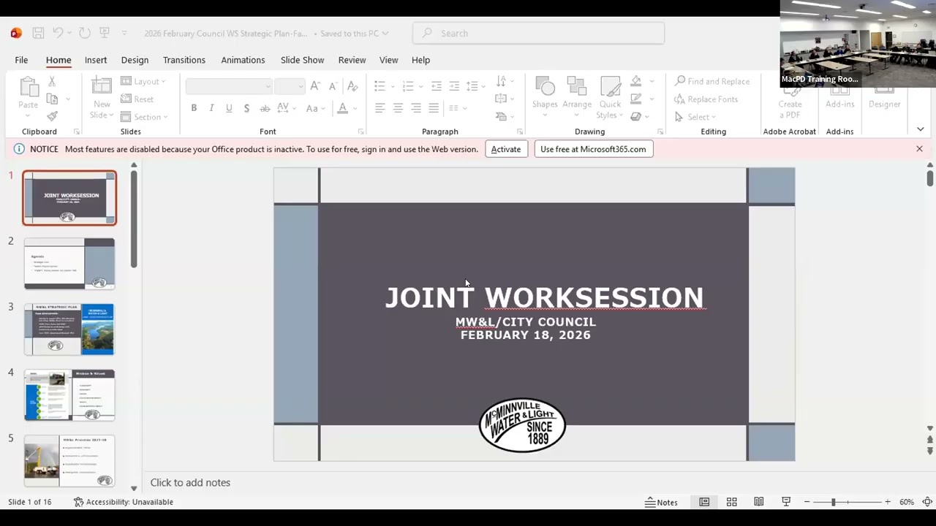Image resolution: width=936 pixels, height=526 pixels.
Task: Click the Normal view icon in status bar
Action: (704, 502)
